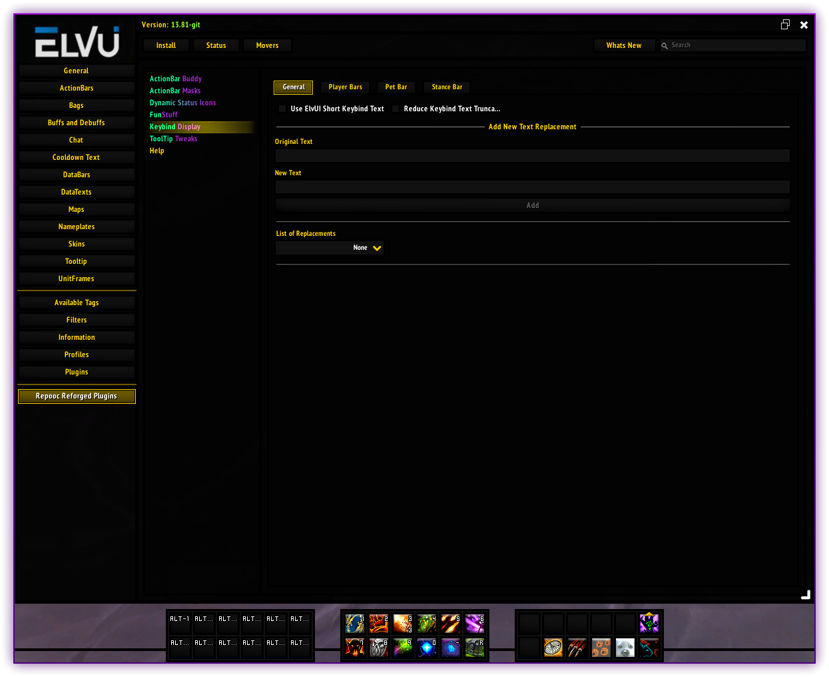This screenshot has width=829, height=677.
Task: Open the General settings category
Action: [77, 71]
